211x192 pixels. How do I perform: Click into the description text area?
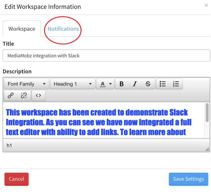[x=104, y=120]
